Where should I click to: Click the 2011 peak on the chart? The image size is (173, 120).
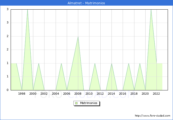[x=95, y=63]
